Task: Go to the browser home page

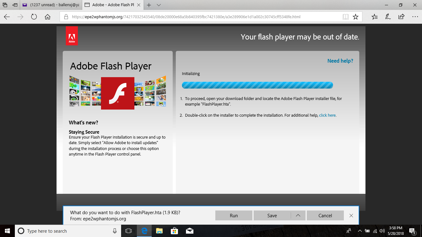Action: (48, 17)
